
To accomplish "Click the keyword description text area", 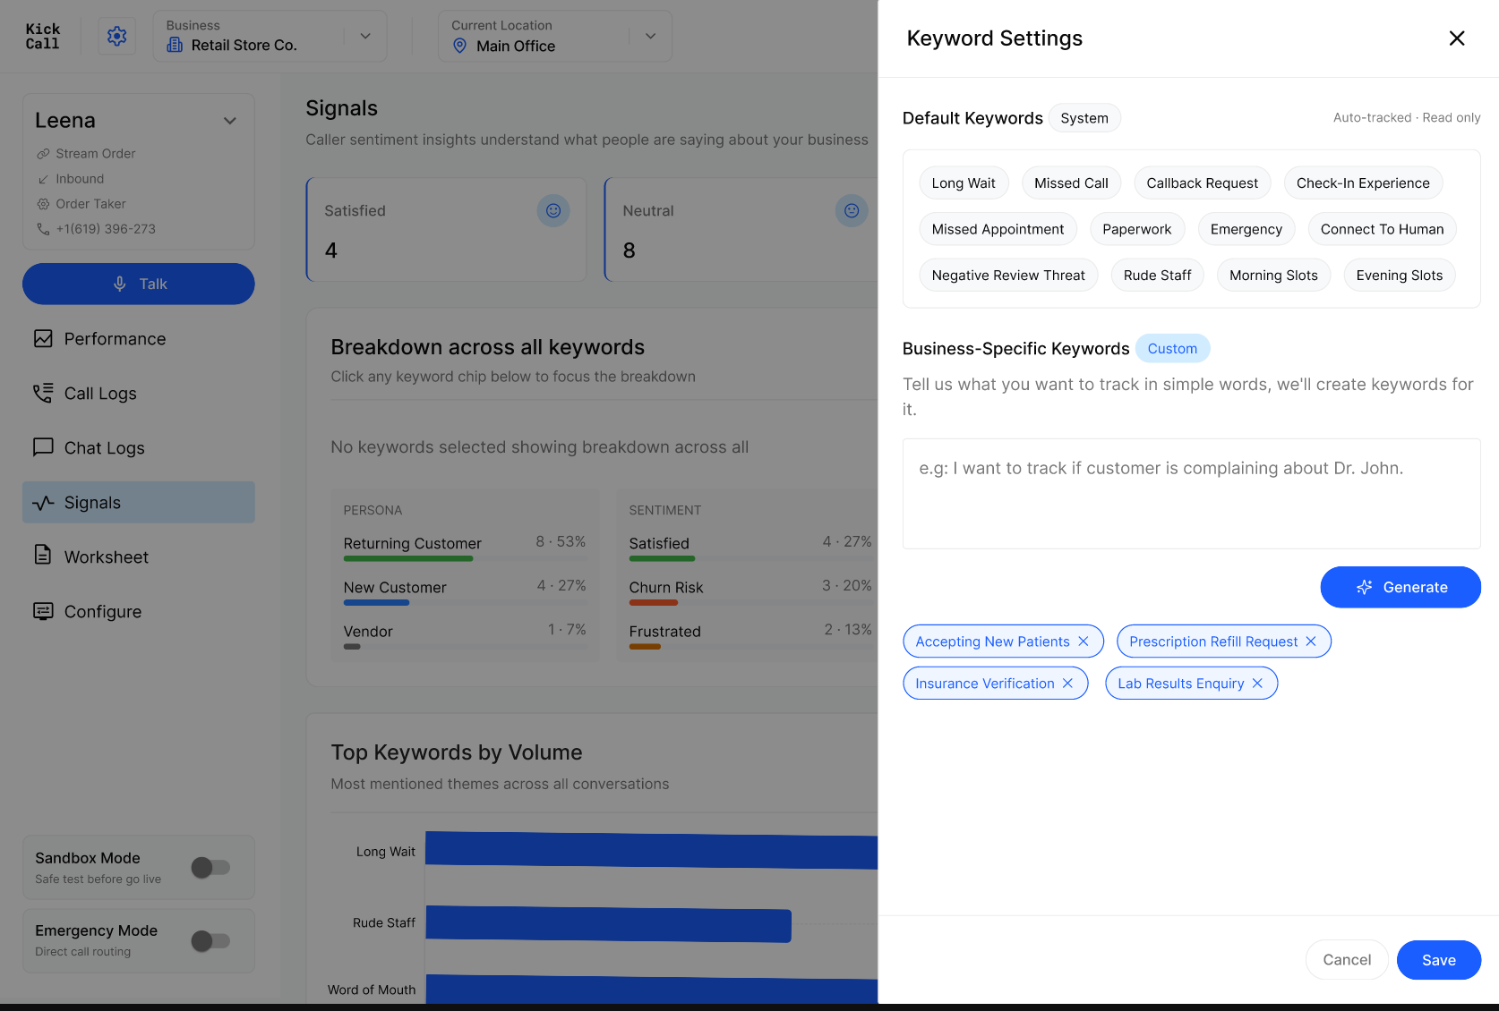I will pyautogui.click(x=1192, y=494).
